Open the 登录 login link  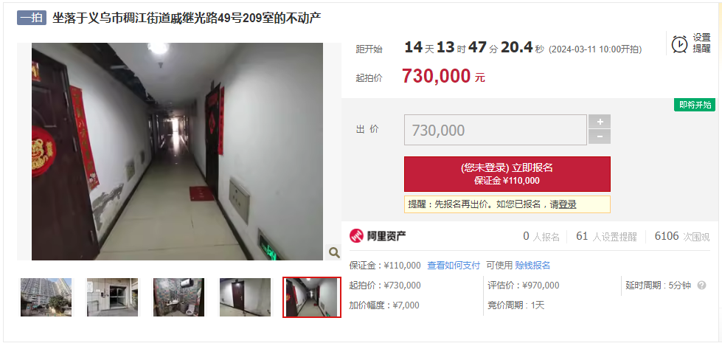pos(567,204)
